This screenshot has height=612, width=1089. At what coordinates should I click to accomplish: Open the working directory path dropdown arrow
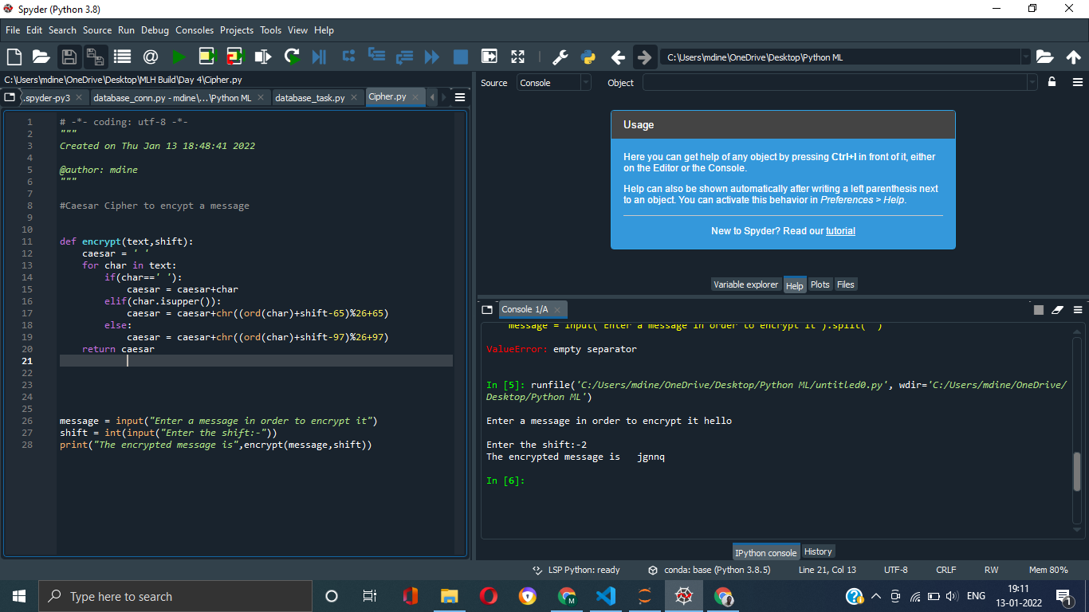[x=1025, y=57]
